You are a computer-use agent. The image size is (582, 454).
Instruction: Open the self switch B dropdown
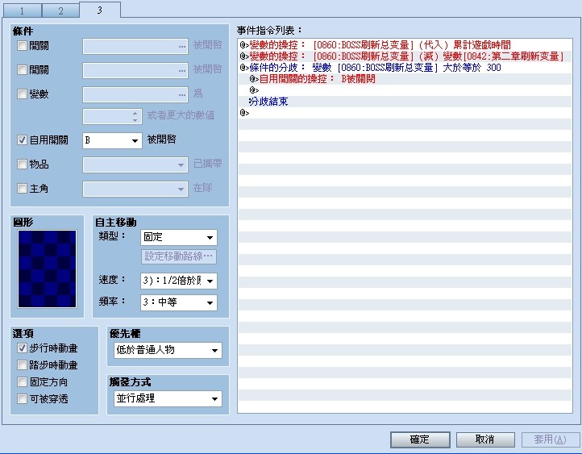pyautogui.click(x=112, y=140)
